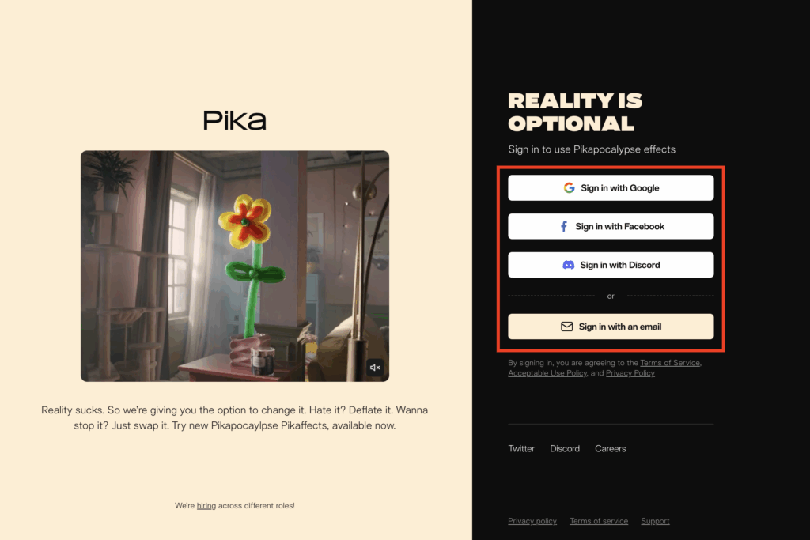
Task: Open the Privacy Policy agreement link
Action: point(630,373)
